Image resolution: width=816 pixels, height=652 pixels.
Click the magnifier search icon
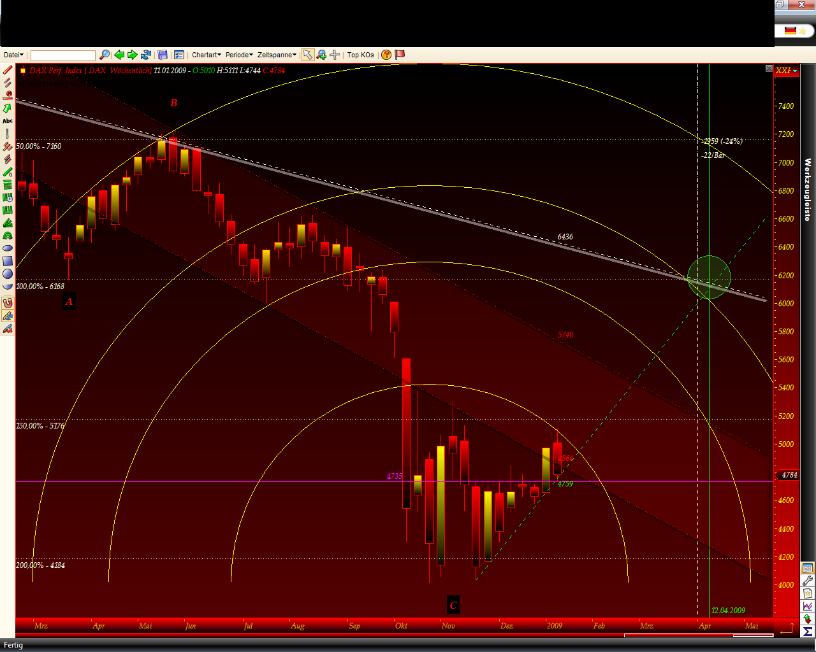[x=105, y=55]
